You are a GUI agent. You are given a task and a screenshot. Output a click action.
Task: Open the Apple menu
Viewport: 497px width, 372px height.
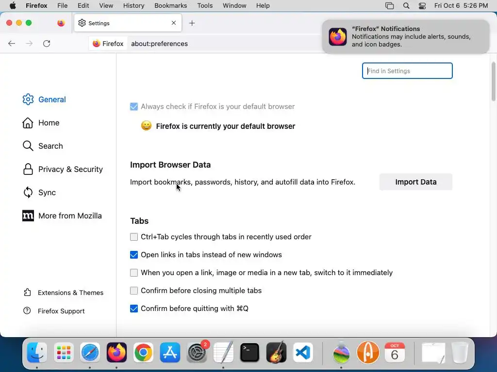[x=13, y=6]
